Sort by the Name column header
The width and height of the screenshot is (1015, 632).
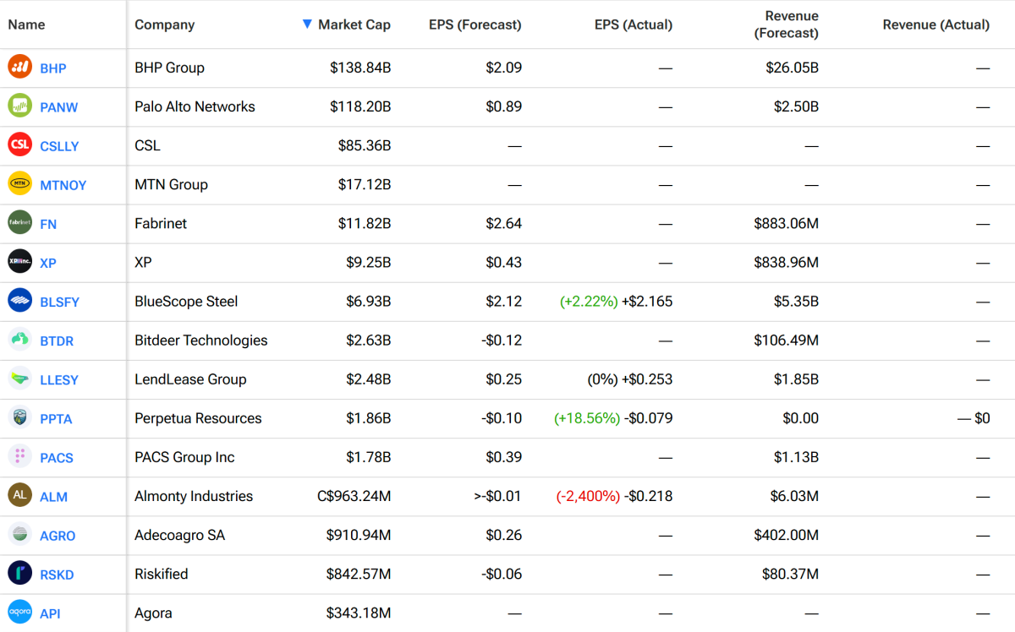click(26, 25)
